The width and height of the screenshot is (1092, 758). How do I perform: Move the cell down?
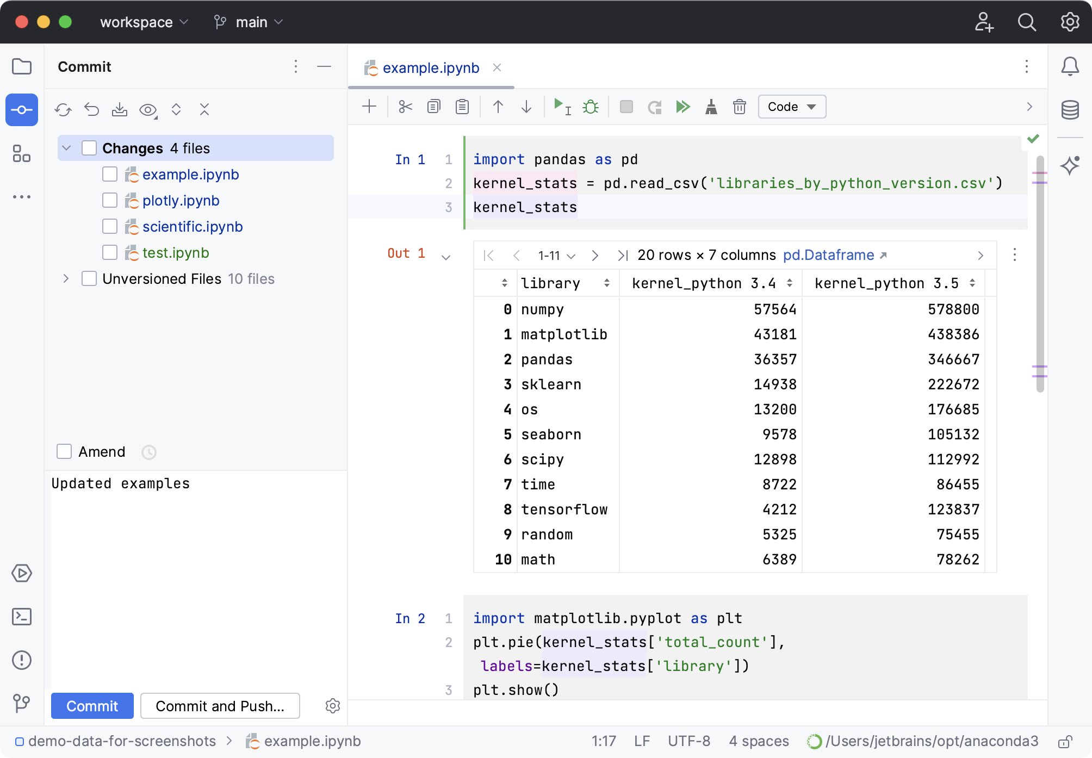click(x=526, y=107)
